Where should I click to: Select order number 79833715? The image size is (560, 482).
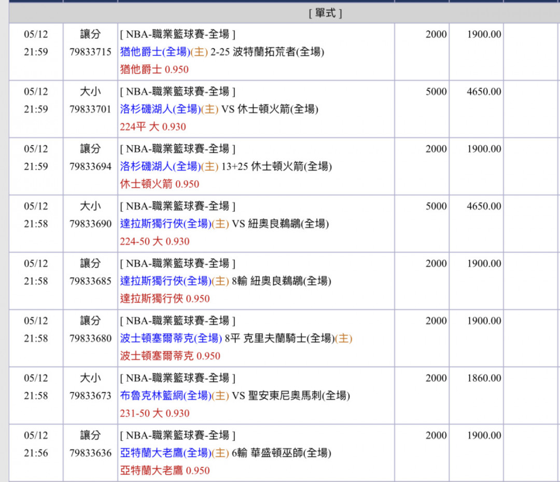(90, 52)
